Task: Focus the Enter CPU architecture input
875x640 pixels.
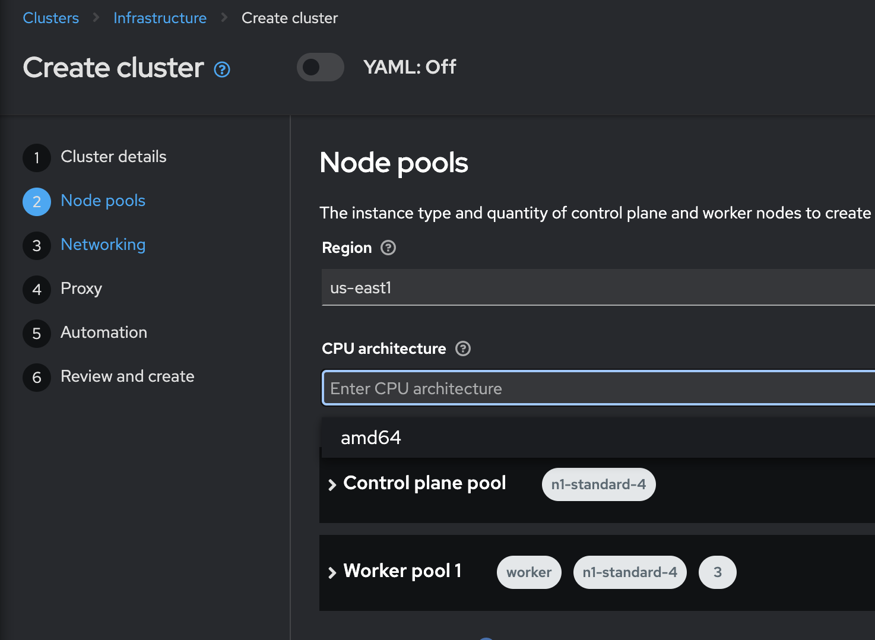Action: pos(594,388)
